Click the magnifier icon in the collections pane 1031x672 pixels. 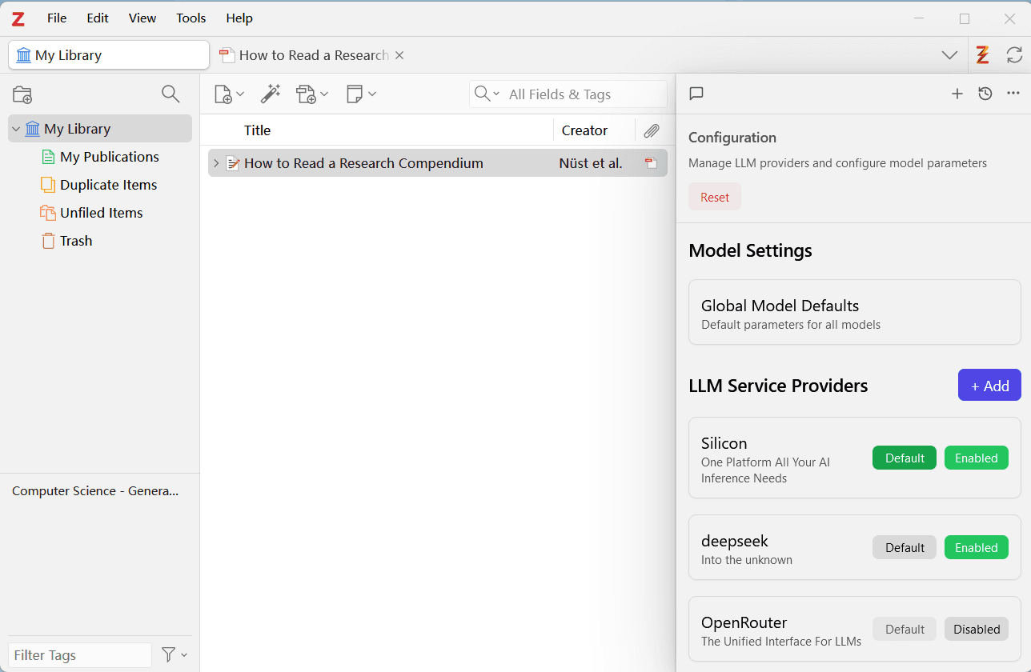[x=170, y=94]
